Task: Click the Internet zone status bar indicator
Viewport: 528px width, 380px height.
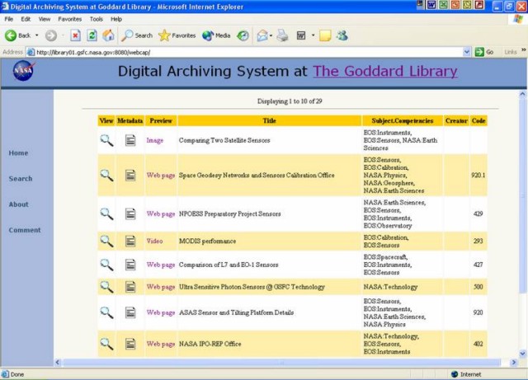Action: point(466,374)
